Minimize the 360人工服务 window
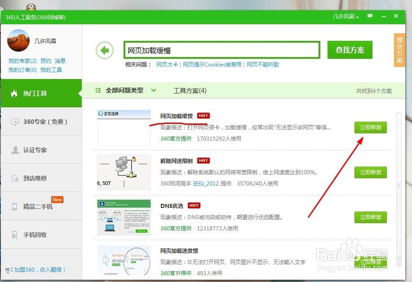 pos(384,17)
